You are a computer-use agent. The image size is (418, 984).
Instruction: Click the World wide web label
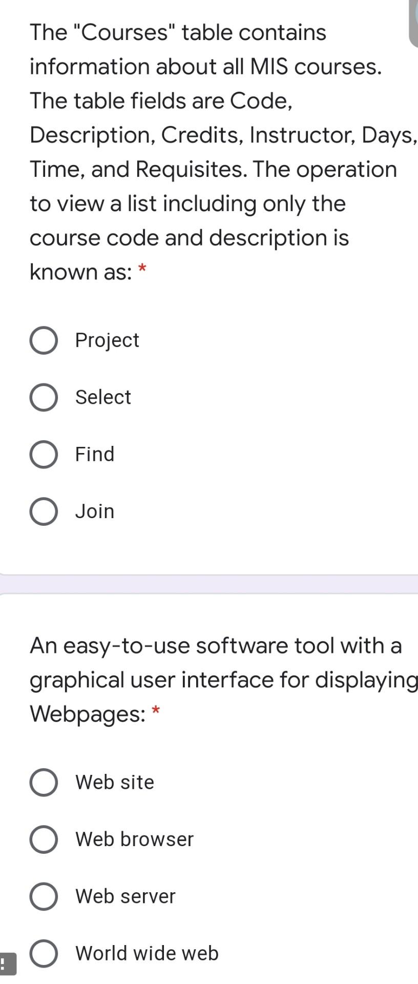coord(147,953)
